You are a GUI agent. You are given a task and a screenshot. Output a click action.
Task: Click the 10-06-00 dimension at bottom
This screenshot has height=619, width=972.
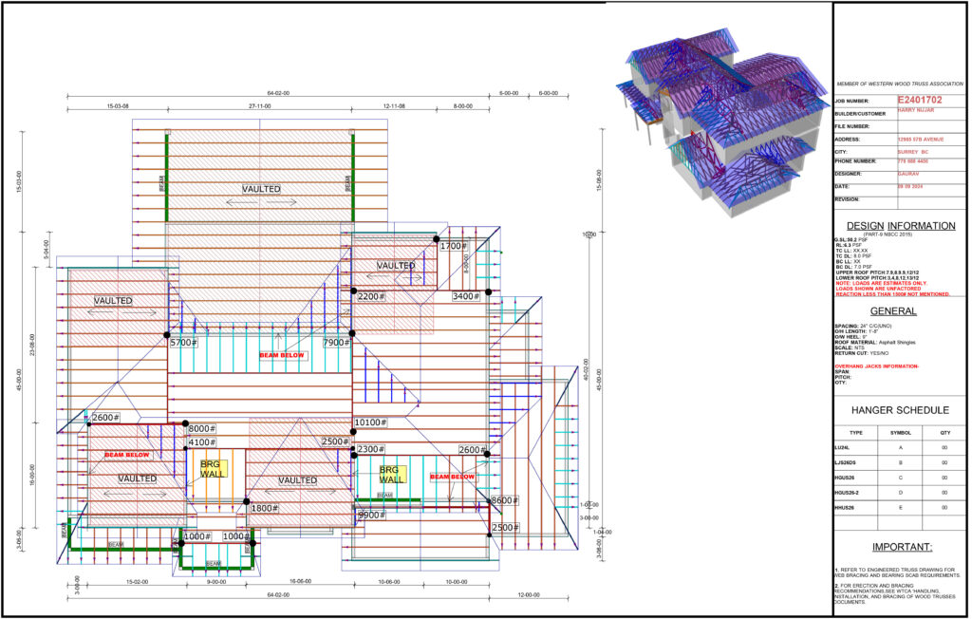pyautogui.click(x=388, y=582)
